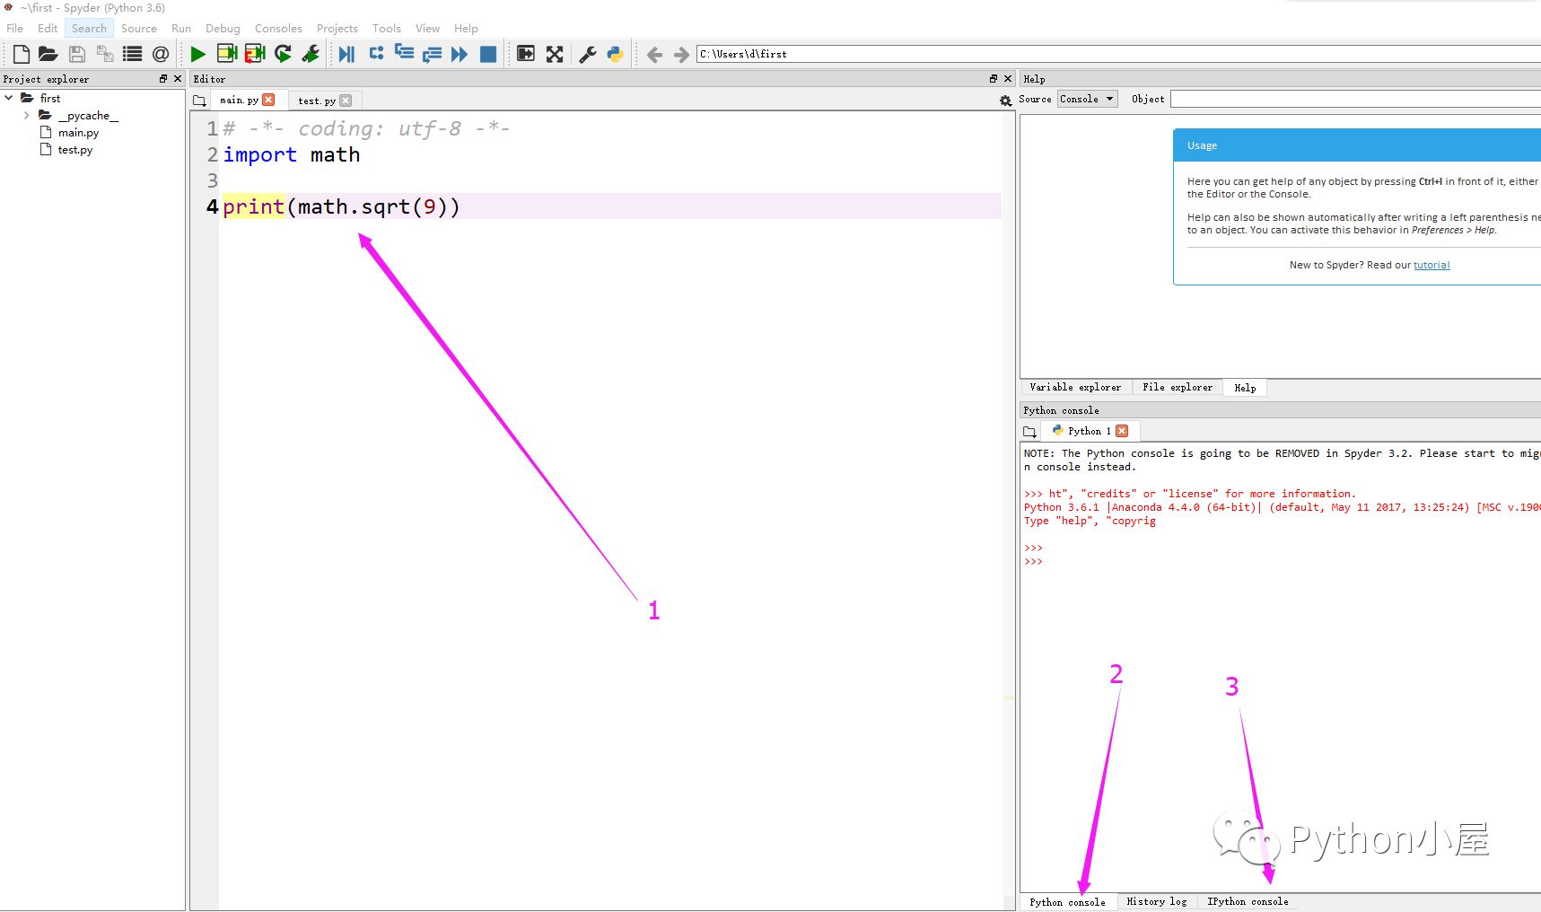Open run configuration wrench icon
Viewport: 1541px width, 912px height.
click(x=311, y=54)
